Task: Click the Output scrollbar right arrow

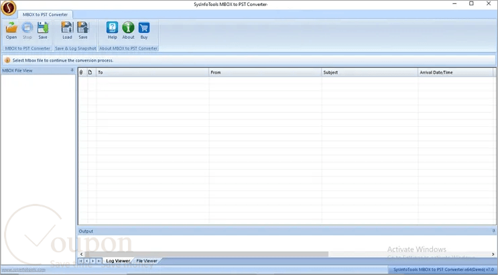Action: pyautogui.click(x=493, y=254)
